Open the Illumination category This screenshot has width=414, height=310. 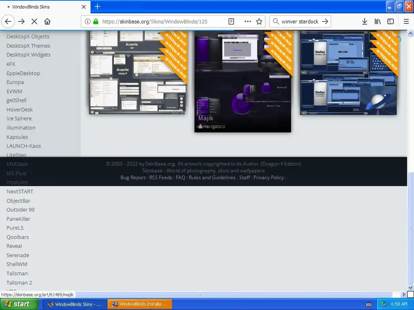tap(21, 128)
